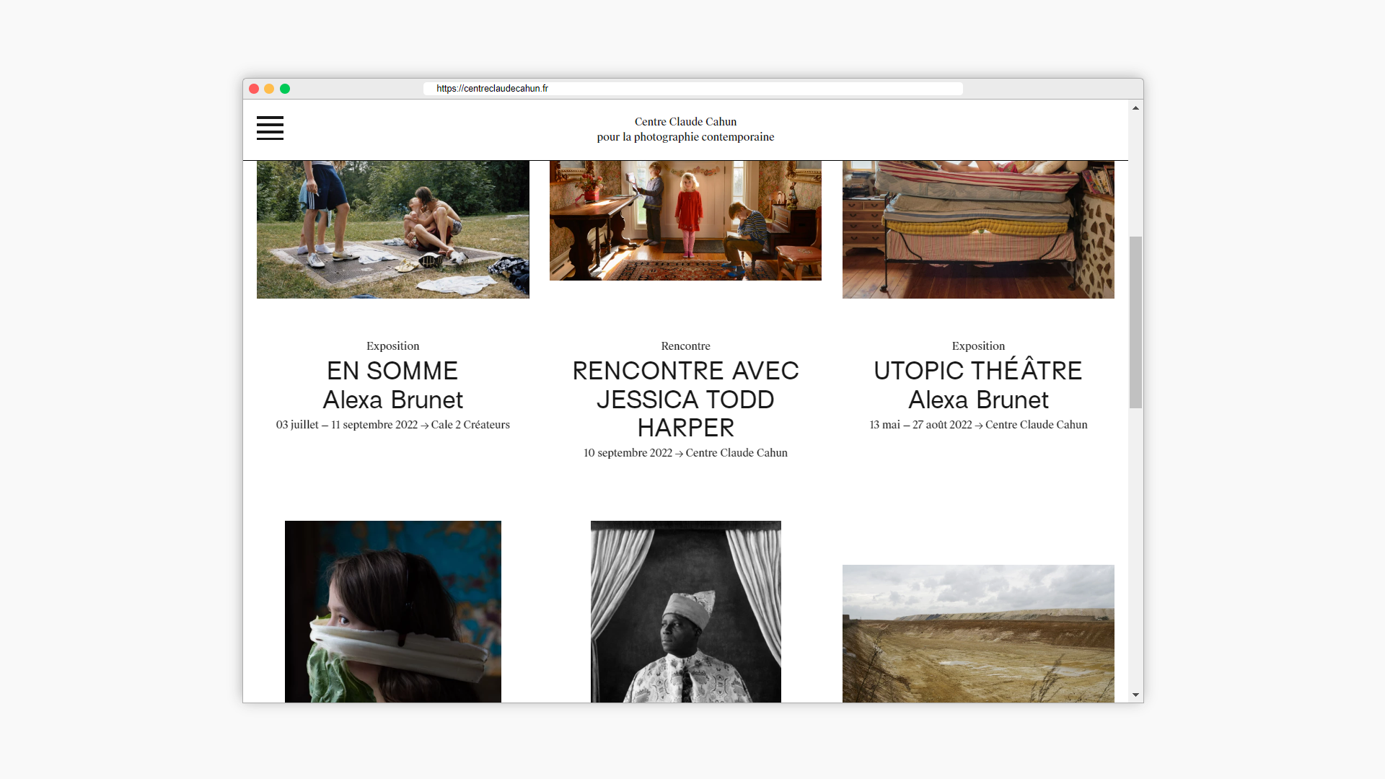Click the 13 mai – 27 août 2022 date line
The height and width of the screenshot is (779, 1385).
[978, 425]
